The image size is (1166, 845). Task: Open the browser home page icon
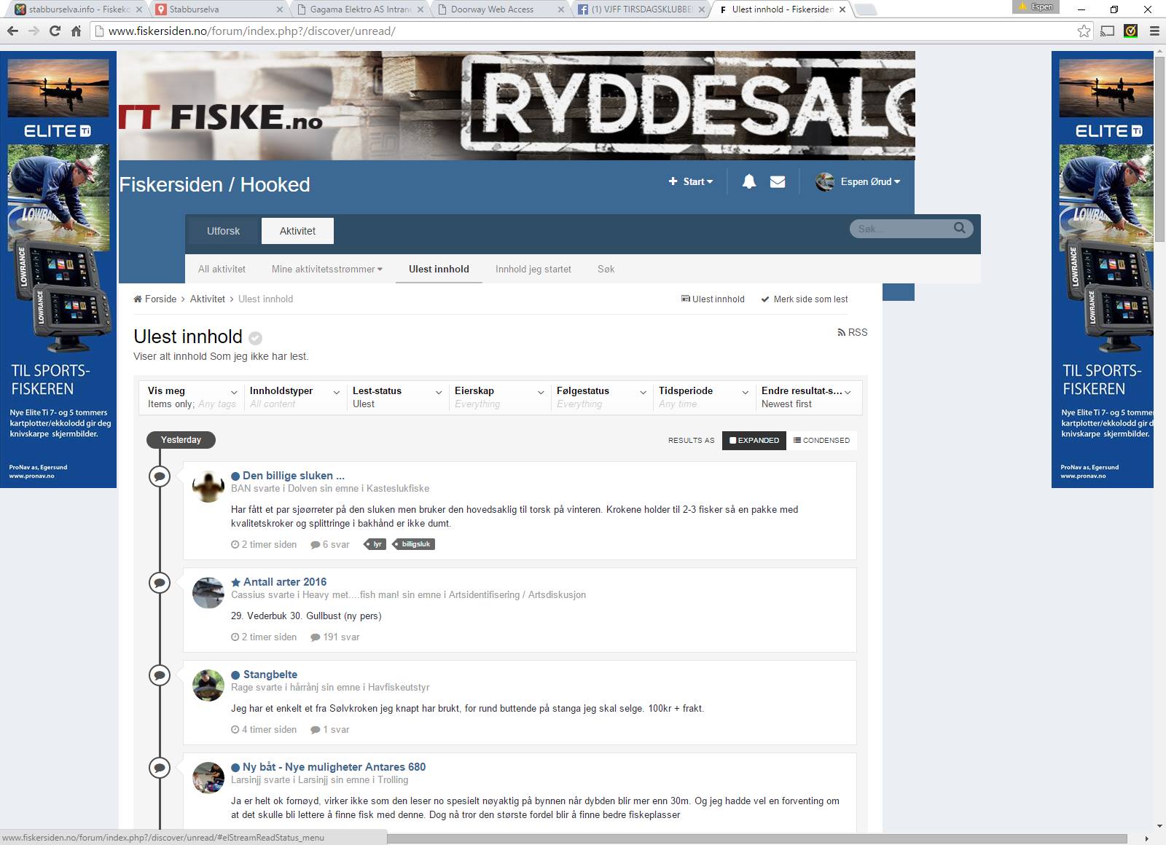click(x=76, y=31)
